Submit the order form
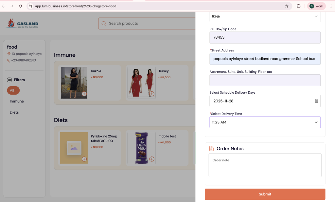Screen dimensions: 335x202 pos(265,194)
